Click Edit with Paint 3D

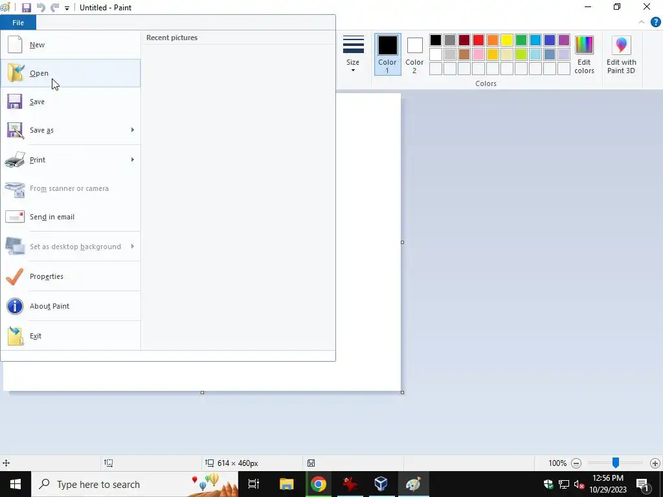click(621, 54)
